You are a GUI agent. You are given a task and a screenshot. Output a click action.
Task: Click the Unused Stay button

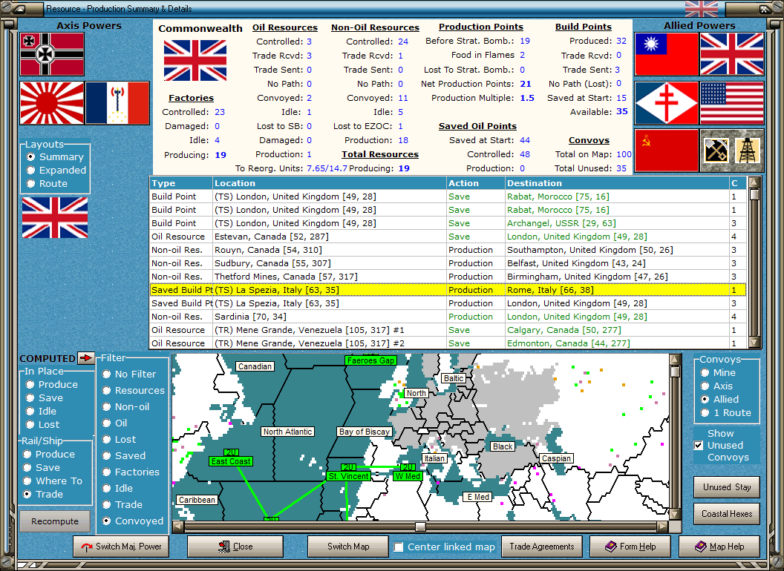727,487
